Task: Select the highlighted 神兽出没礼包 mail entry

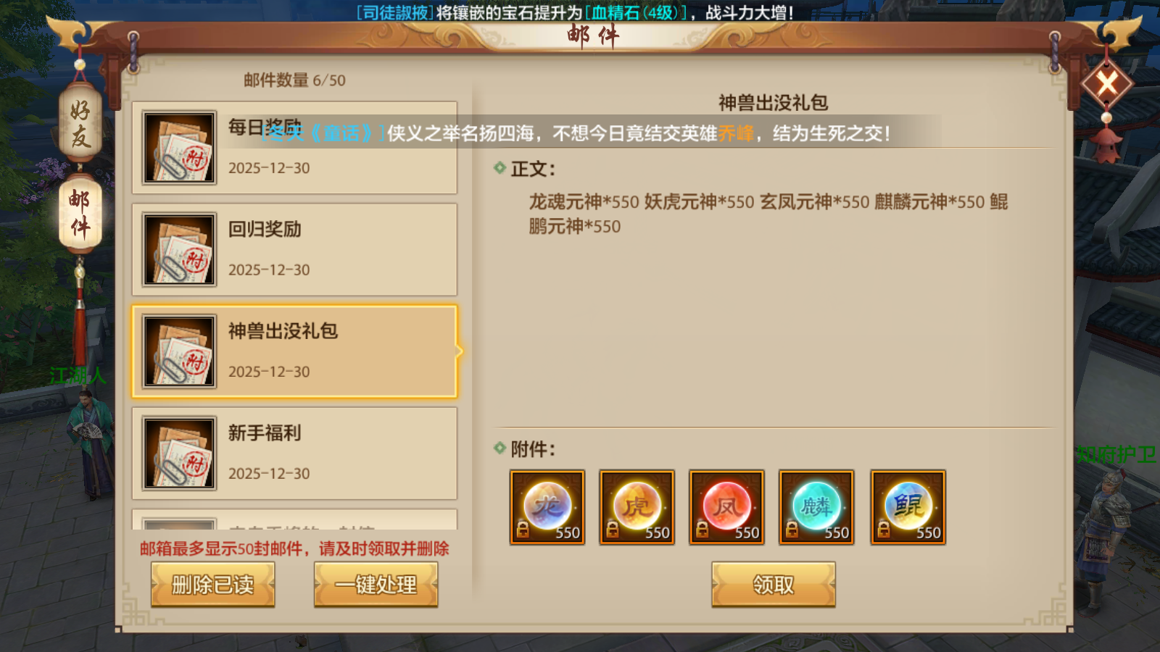Action: click(294, 351)
